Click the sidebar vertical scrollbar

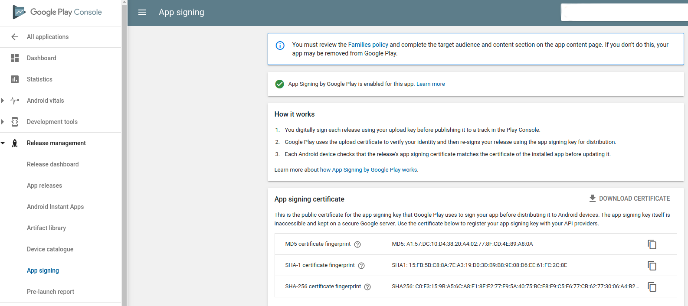point(124,152)
